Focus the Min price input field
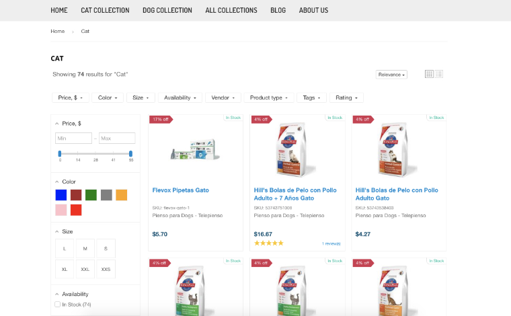Screen dimensions: 511x316 (74, 138)
